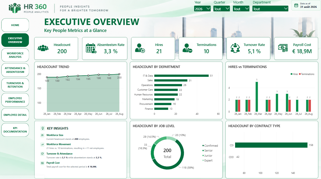Viewport: 321px width, 179px height.
Task: Click the Junior legend entry
Action: (207, 156)
